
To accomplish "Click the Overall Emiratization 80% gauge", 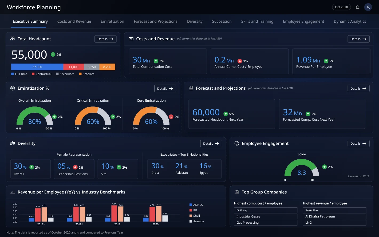I will point(35,116).
